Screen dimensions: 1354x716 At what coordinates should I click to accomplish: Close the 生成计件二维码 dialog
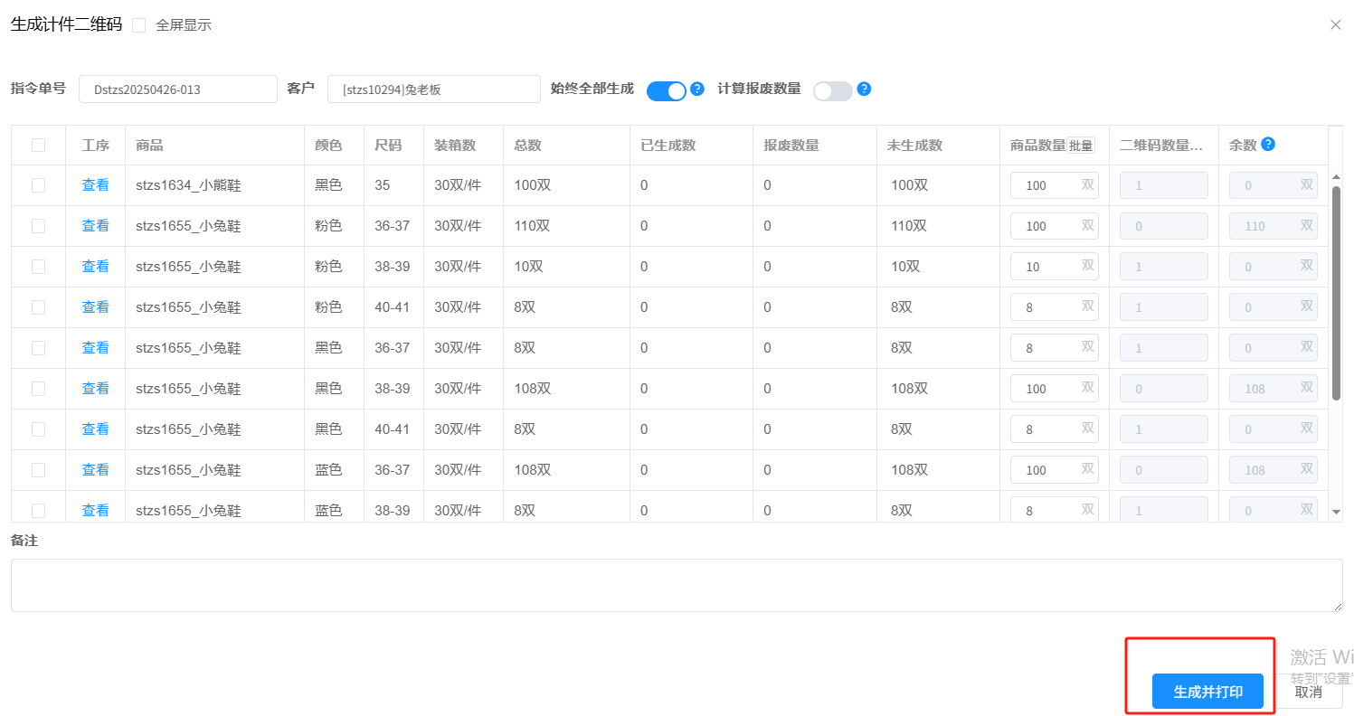(1335, 24)
